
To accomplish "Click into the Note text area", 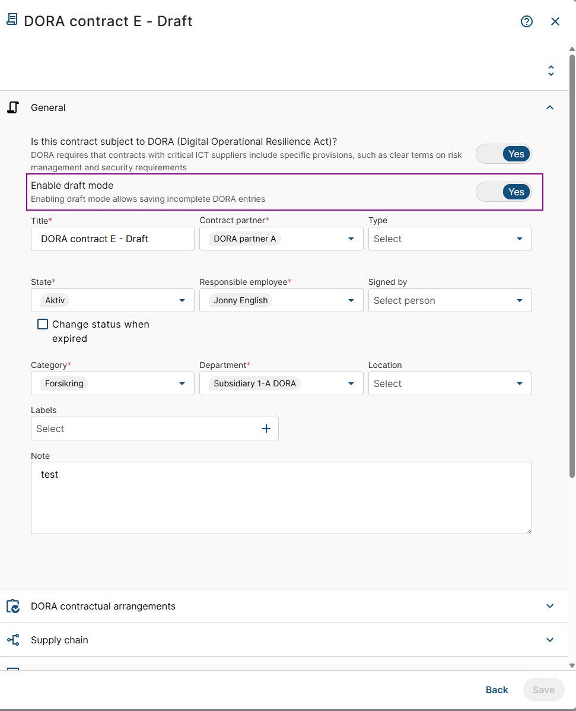I will [281, 497].
